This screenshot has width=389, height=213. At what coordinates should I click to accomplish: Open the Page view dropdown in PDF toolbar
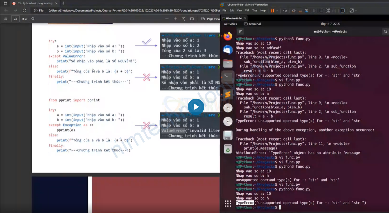[211, 19]
